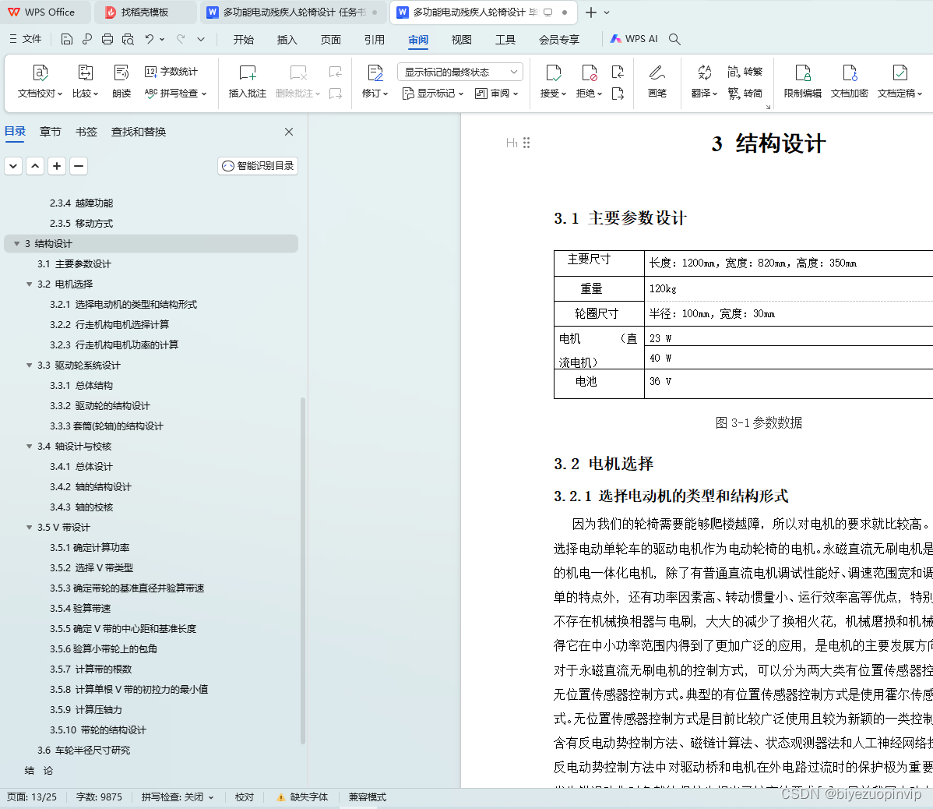
Task: Click 插入批注 insert comment icon
Action: coord(248,81)
